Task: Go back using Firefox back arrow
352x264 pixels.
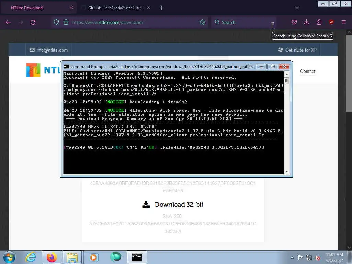Action: click(x=8, y=22)
